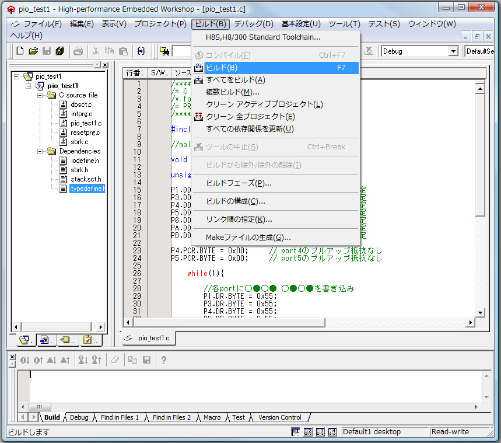Open the Debug configuration dropdown
Viewport: 501px width, 443px height.
[453, 51]
